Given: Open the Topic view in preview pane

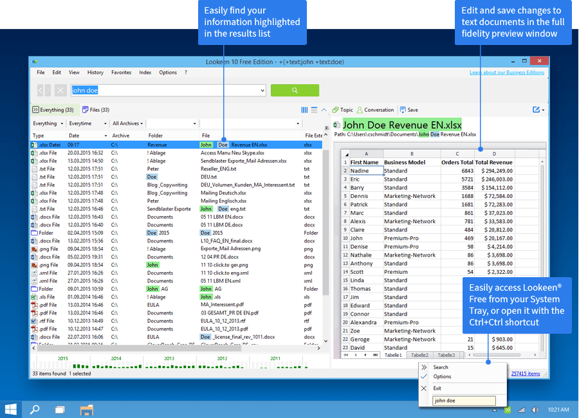Looking at the screenshot, I should coord(342,110).
